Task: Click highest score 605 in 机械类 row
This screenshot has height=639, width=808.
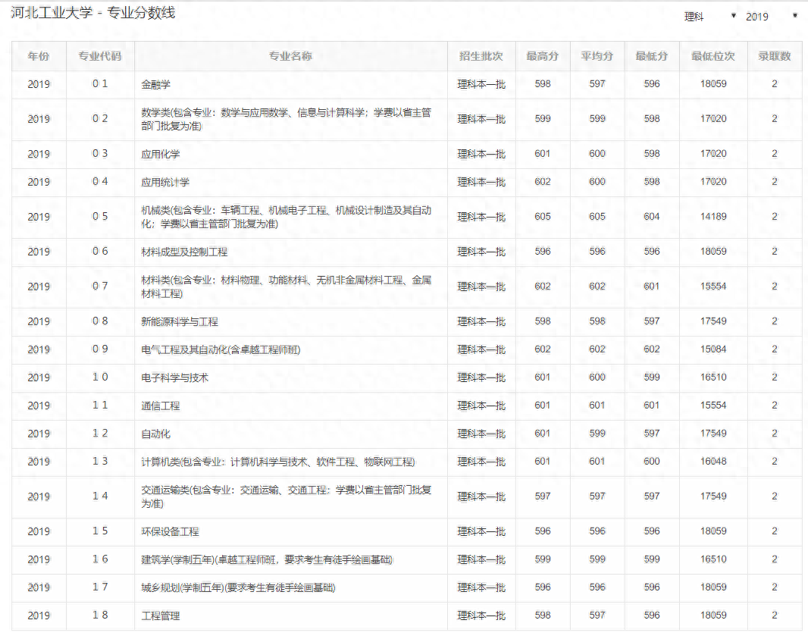Action: point(543,217)
